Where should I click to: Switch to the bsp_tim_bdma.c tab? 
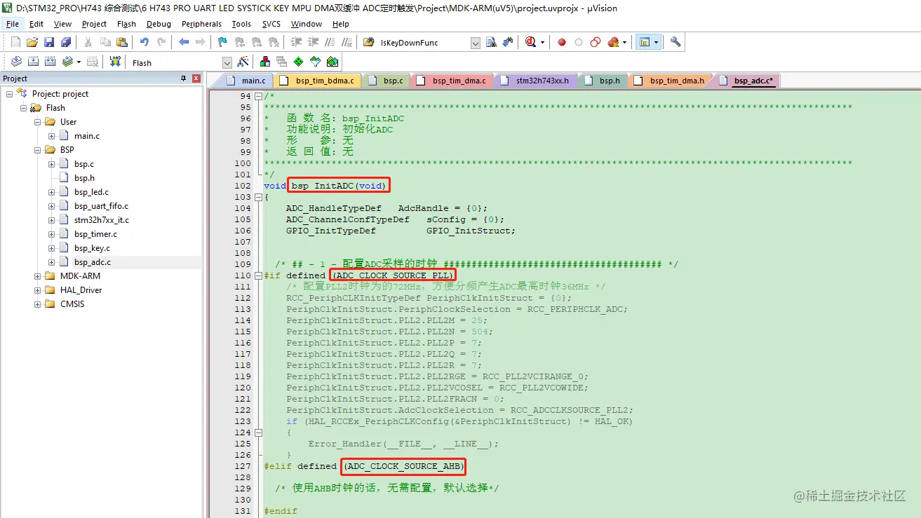click(x=318, y=81)
